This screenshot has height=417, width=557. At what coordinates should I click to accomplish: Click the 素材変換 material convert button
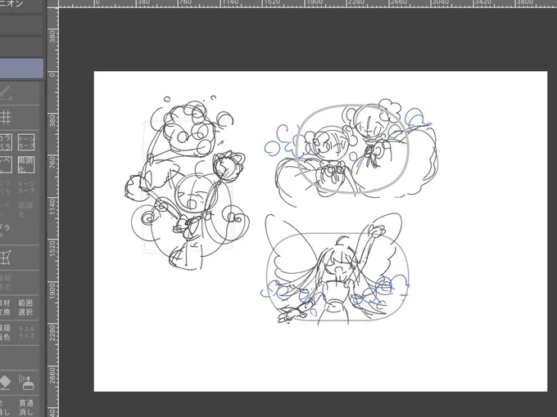pyautogui.click(x=5, y=307)
